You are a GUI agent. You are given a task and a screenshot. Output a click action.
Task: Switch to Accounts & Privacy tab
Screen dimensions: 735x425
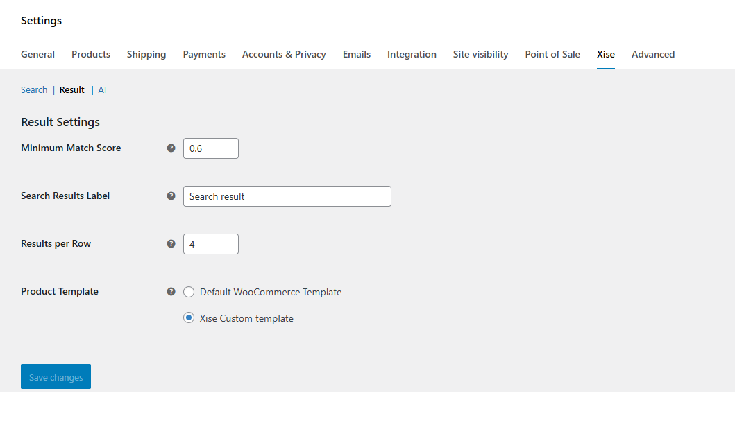coord(284,54)
